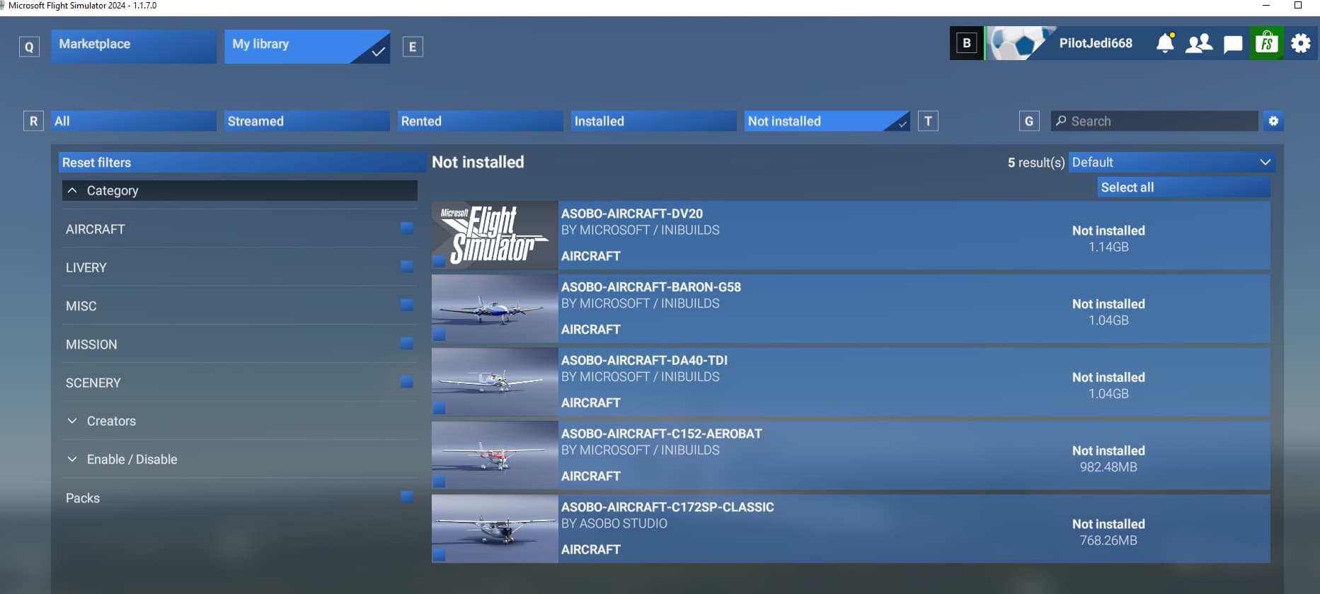Screen dimensions: 1320x594
Task: Click the 1.14GB size label
Action: (x=1108, y=247)
